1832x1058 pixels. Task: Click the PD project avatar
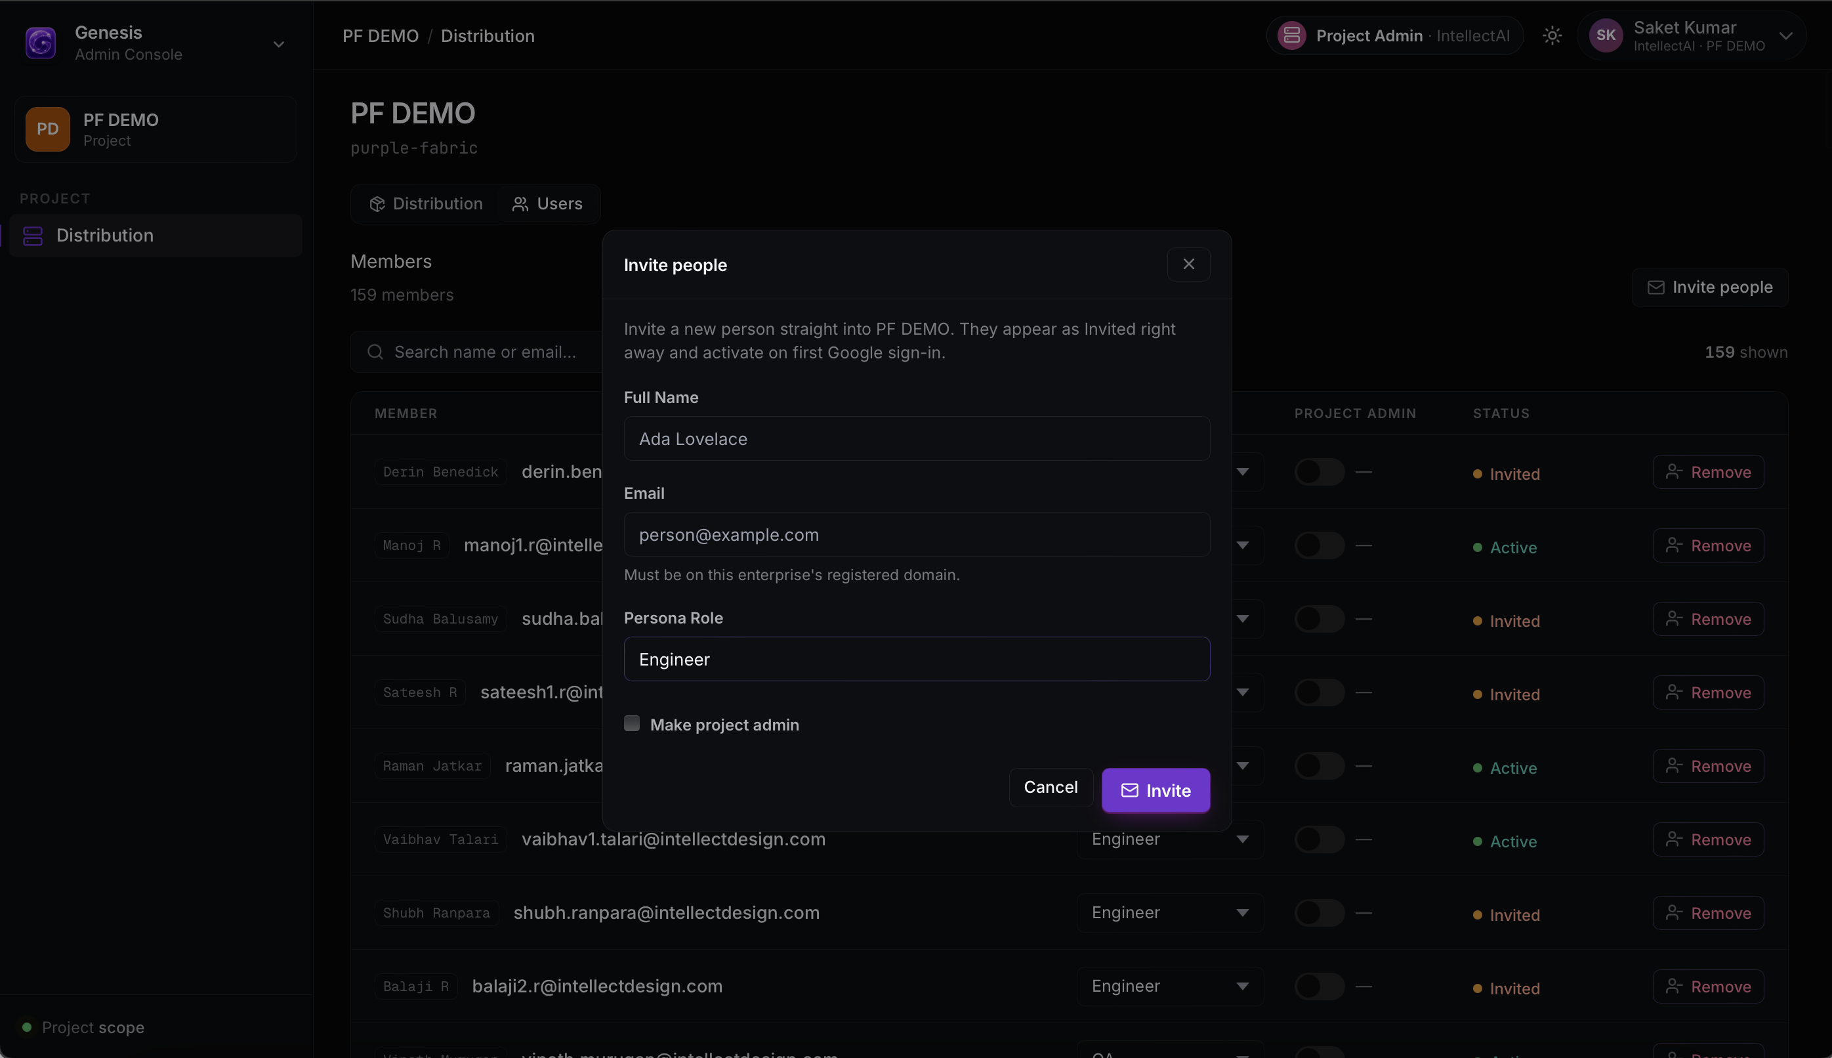click(48, 129)
